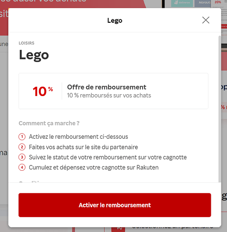Image resolution: width=227 pixels, height=232 pixels.
Task: Click Activez le remboursement ci-dessous step text
Action: pos(78,137)
